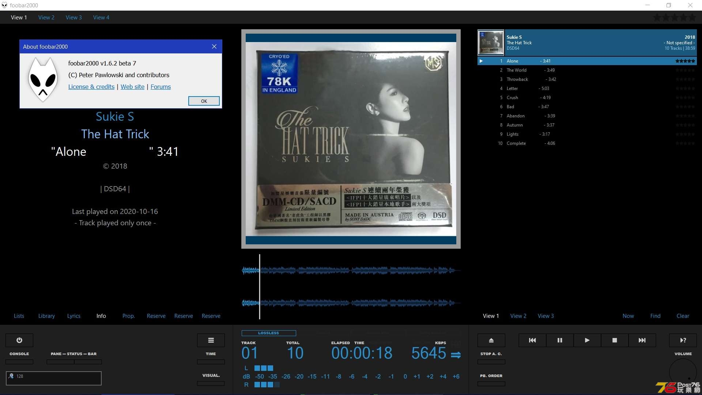The width and height of the screenshot is (702, 395).
Task: Stop playback
Action: 615,340
